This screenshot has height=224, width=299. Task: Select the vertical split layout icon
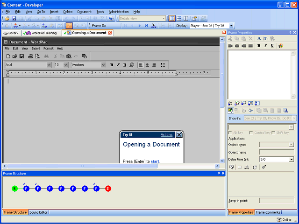pyautogui.click(x=186, y=19)
